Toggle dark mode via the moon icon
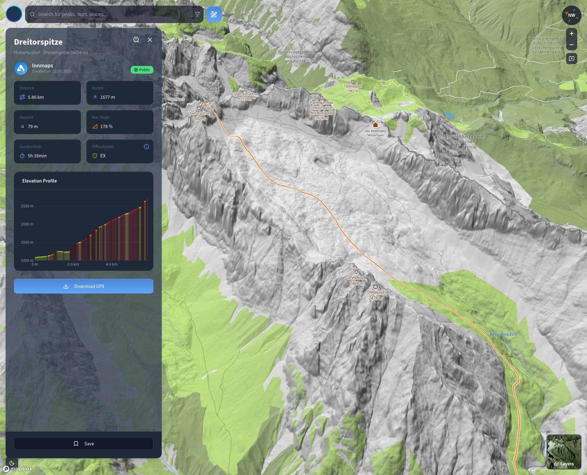The height and width of the screenshot is (475, 587). [x=12, y=463]
